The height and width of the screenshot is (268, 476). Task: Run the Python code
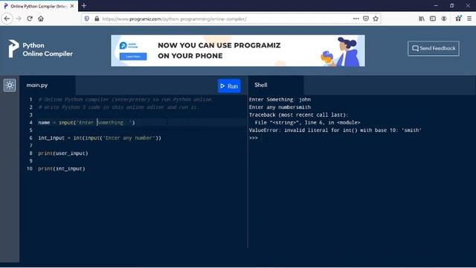pyautogui.click(x=229, y=86)
